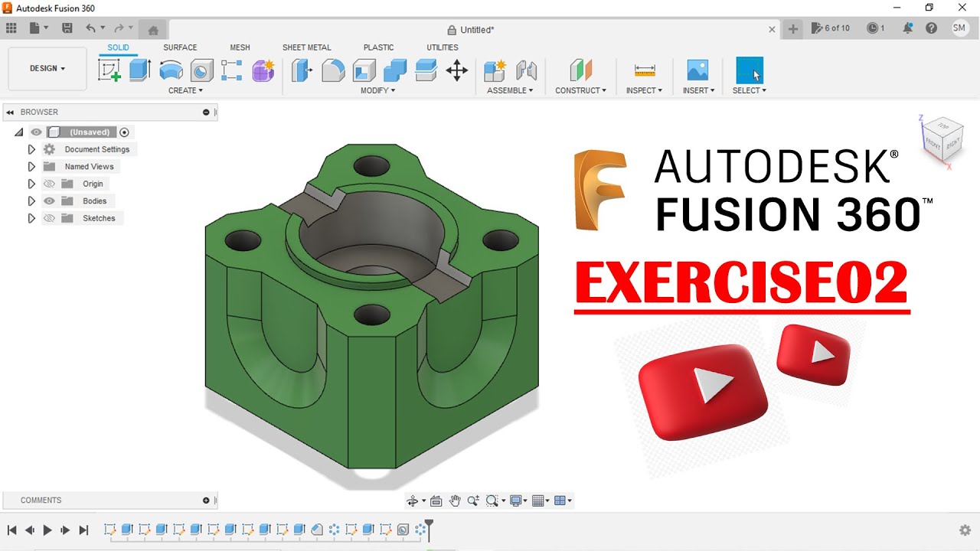Open the INSERT dropdown menu
The image size is (980, 551).
[698, 90]
